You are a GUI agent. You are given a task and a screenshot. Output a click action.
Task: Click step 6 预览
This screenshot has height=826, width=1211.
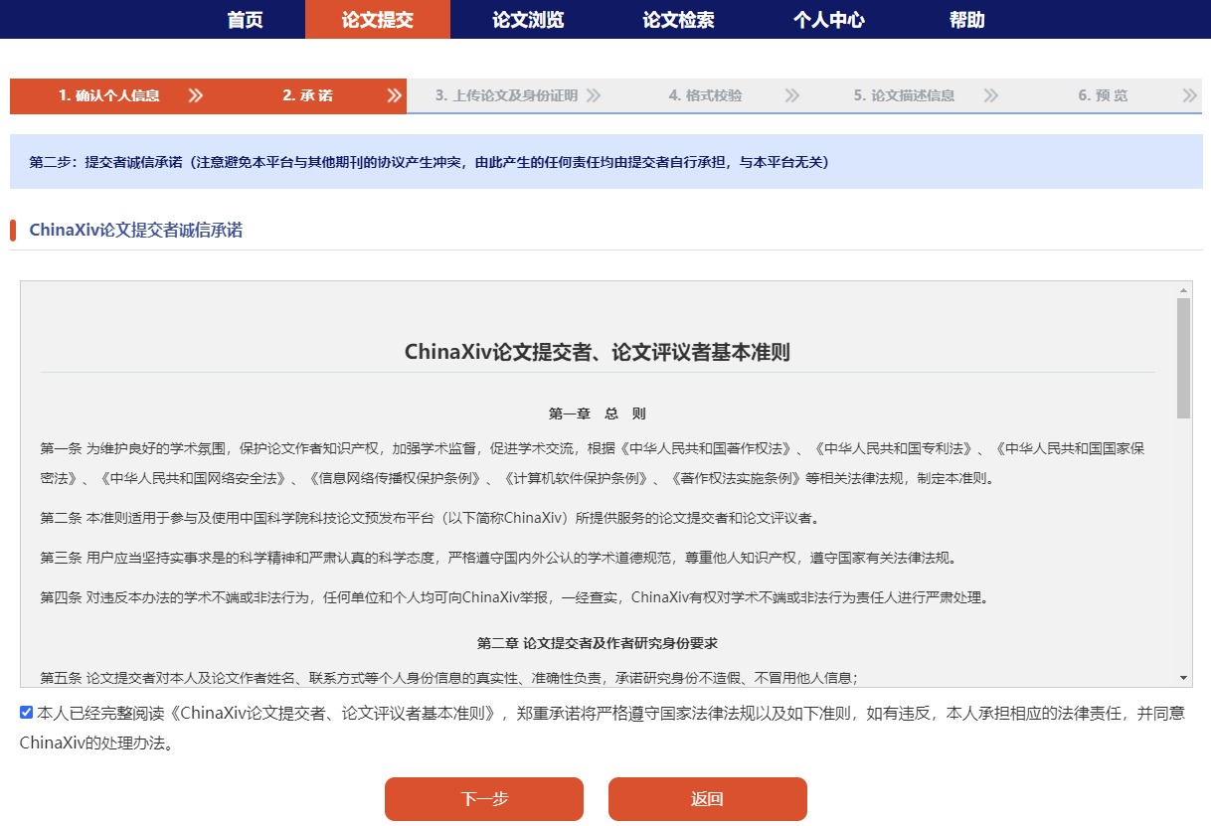pos(1103,96)
